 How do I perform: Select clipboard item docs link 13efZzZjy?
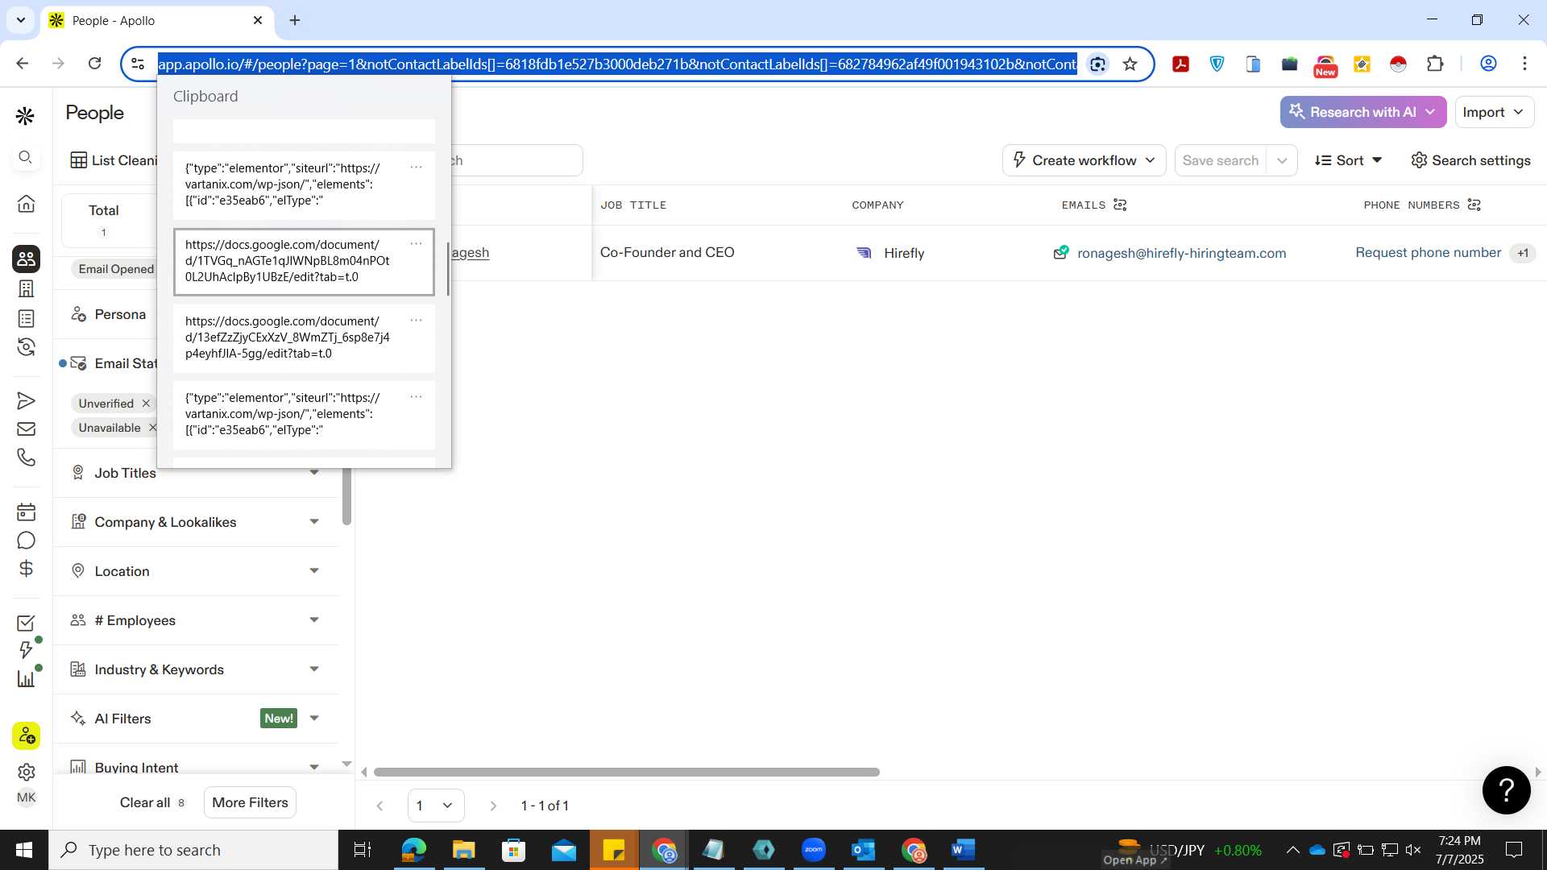coord(304,338)
